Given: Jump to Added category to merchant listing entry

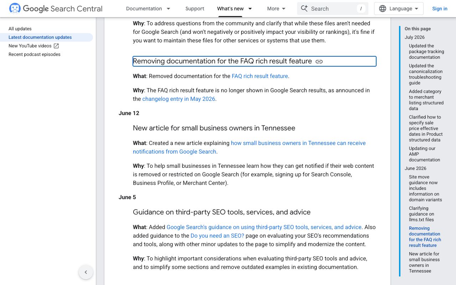Looking at the screenshot, I should (x=426, y=100).
